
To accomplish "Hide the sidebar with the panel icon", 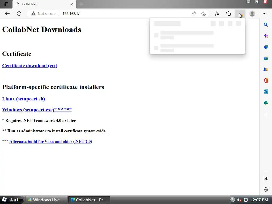I will click(x=266, y=178).
